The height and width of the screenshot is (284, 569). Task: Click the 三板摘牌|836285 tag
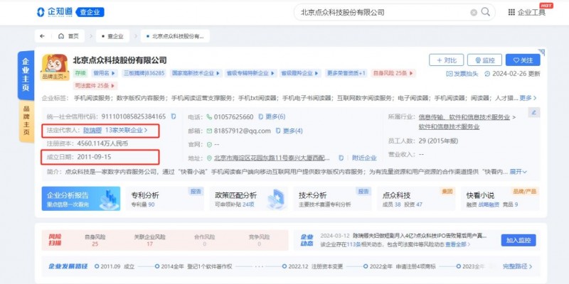(144, 73)
